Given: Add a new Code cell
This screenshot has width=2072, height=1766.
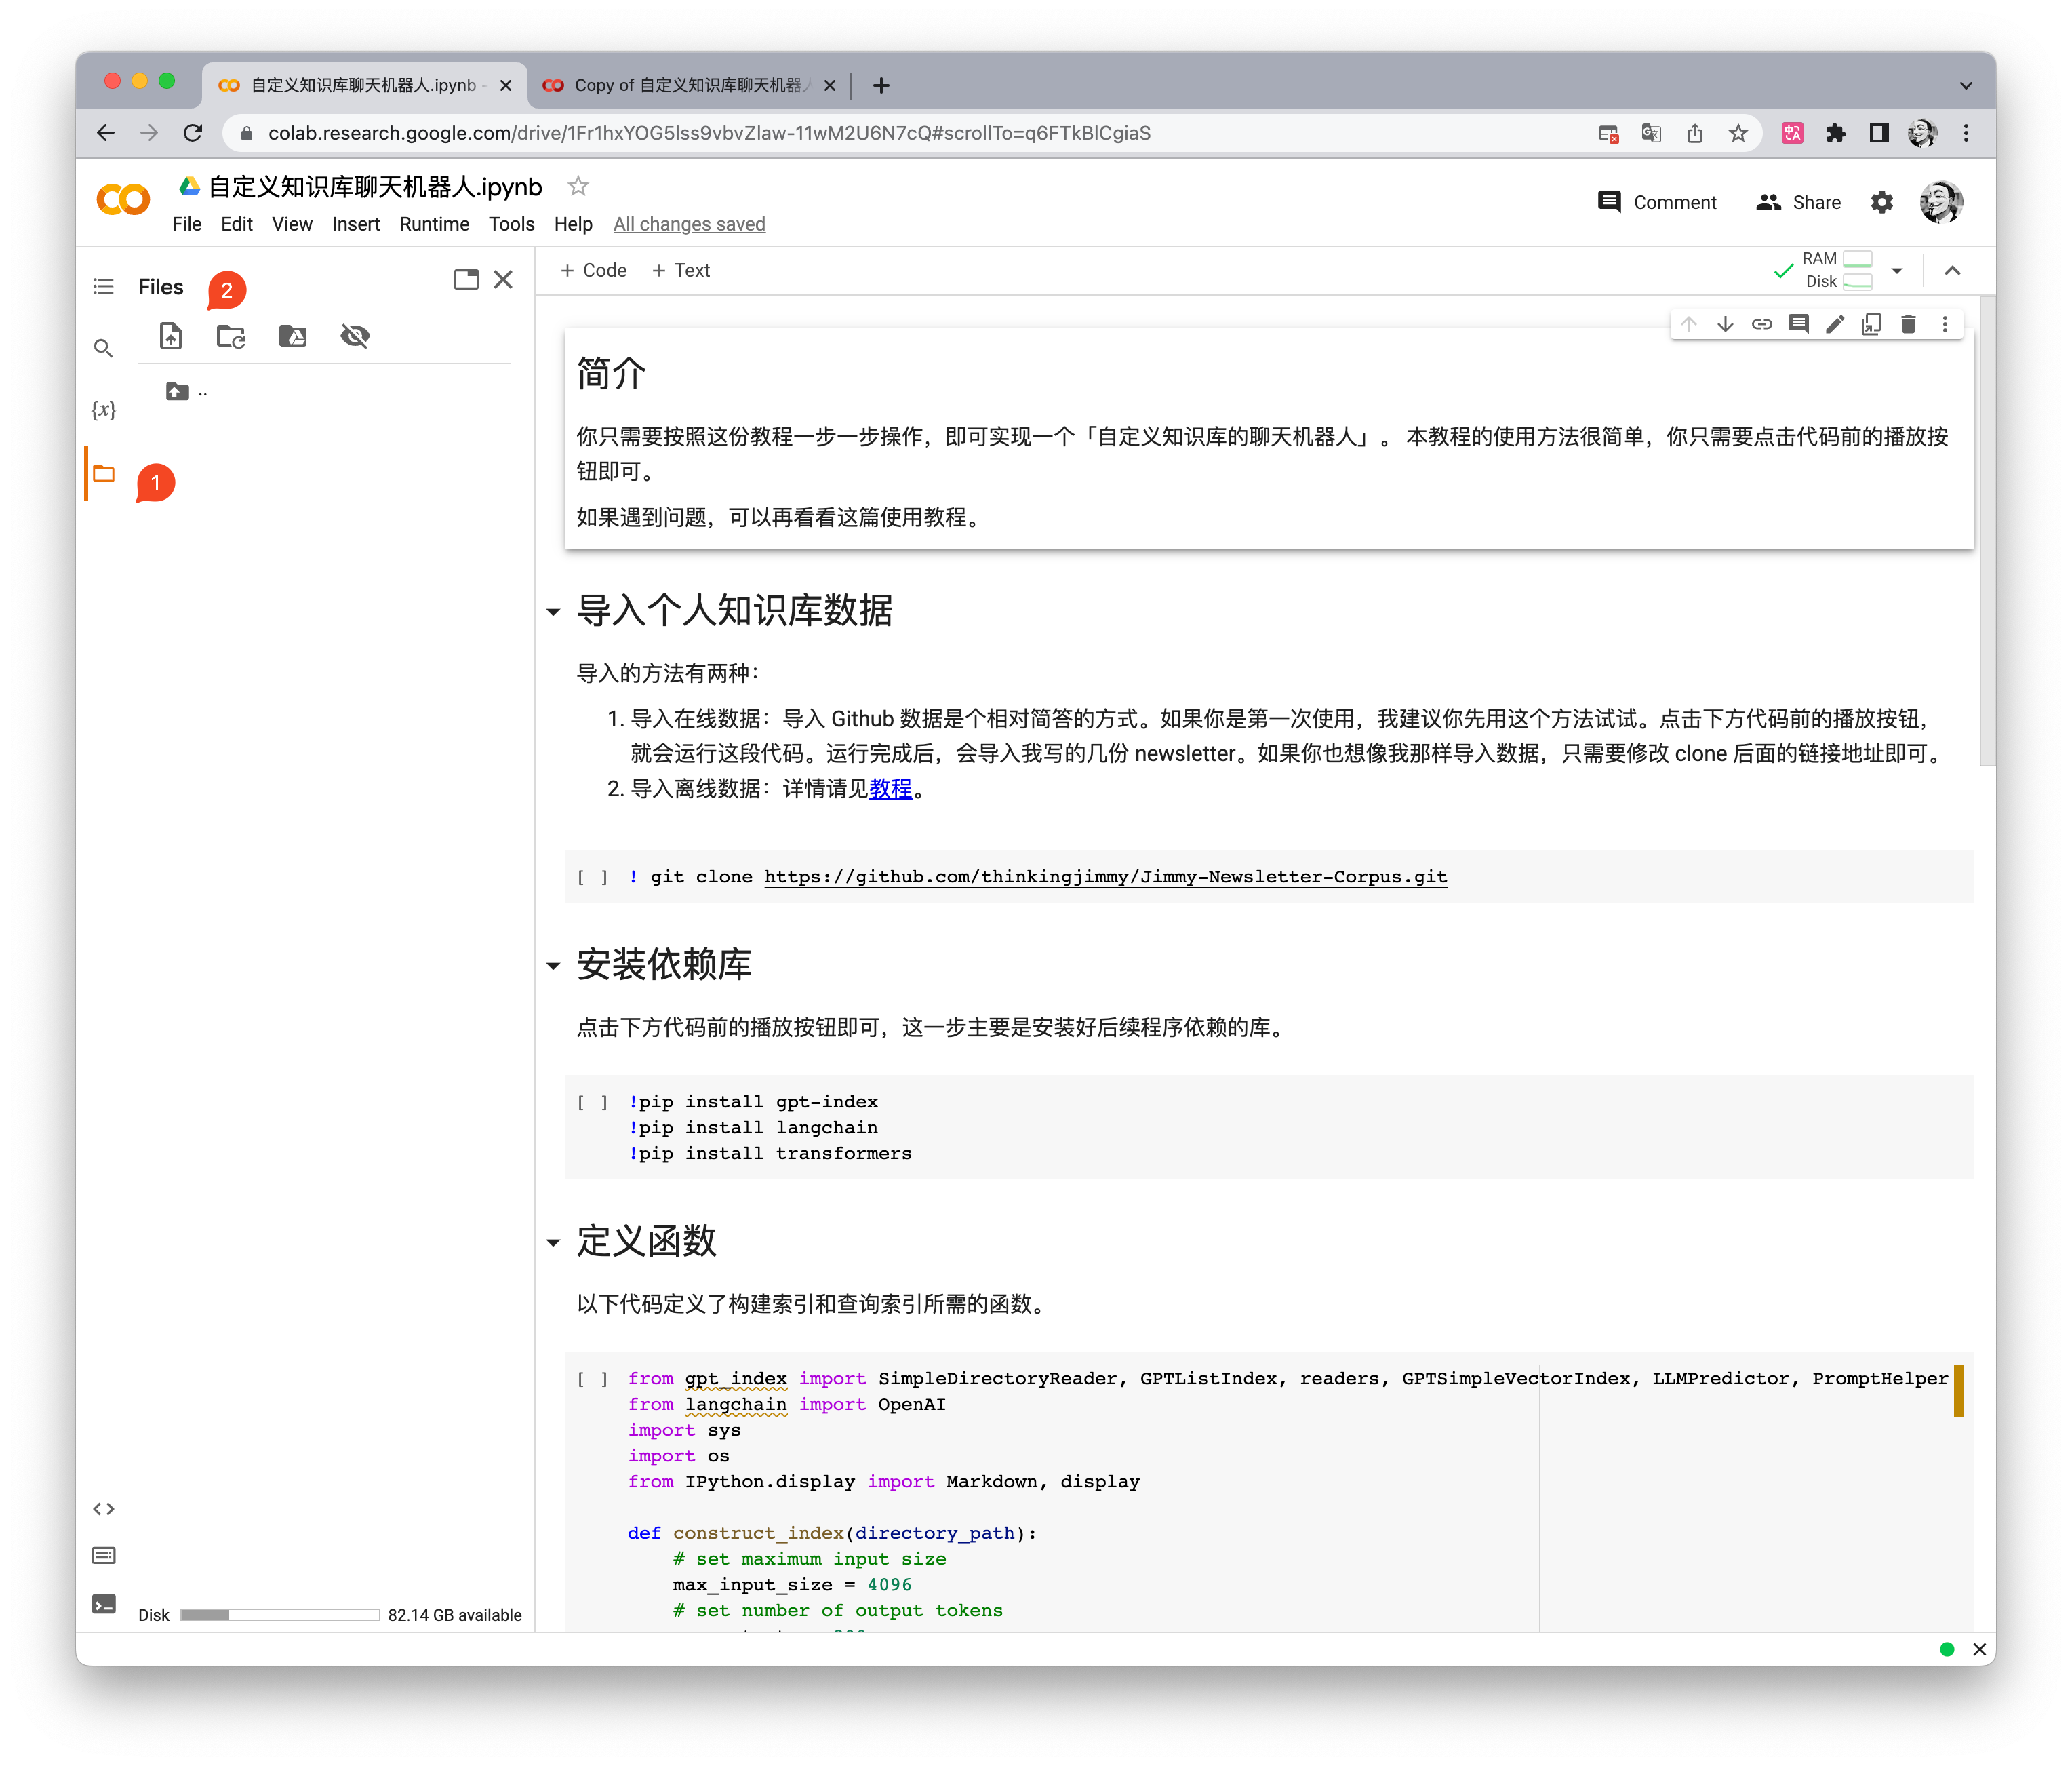Looking at the screenshot, I should pos(594,271).
